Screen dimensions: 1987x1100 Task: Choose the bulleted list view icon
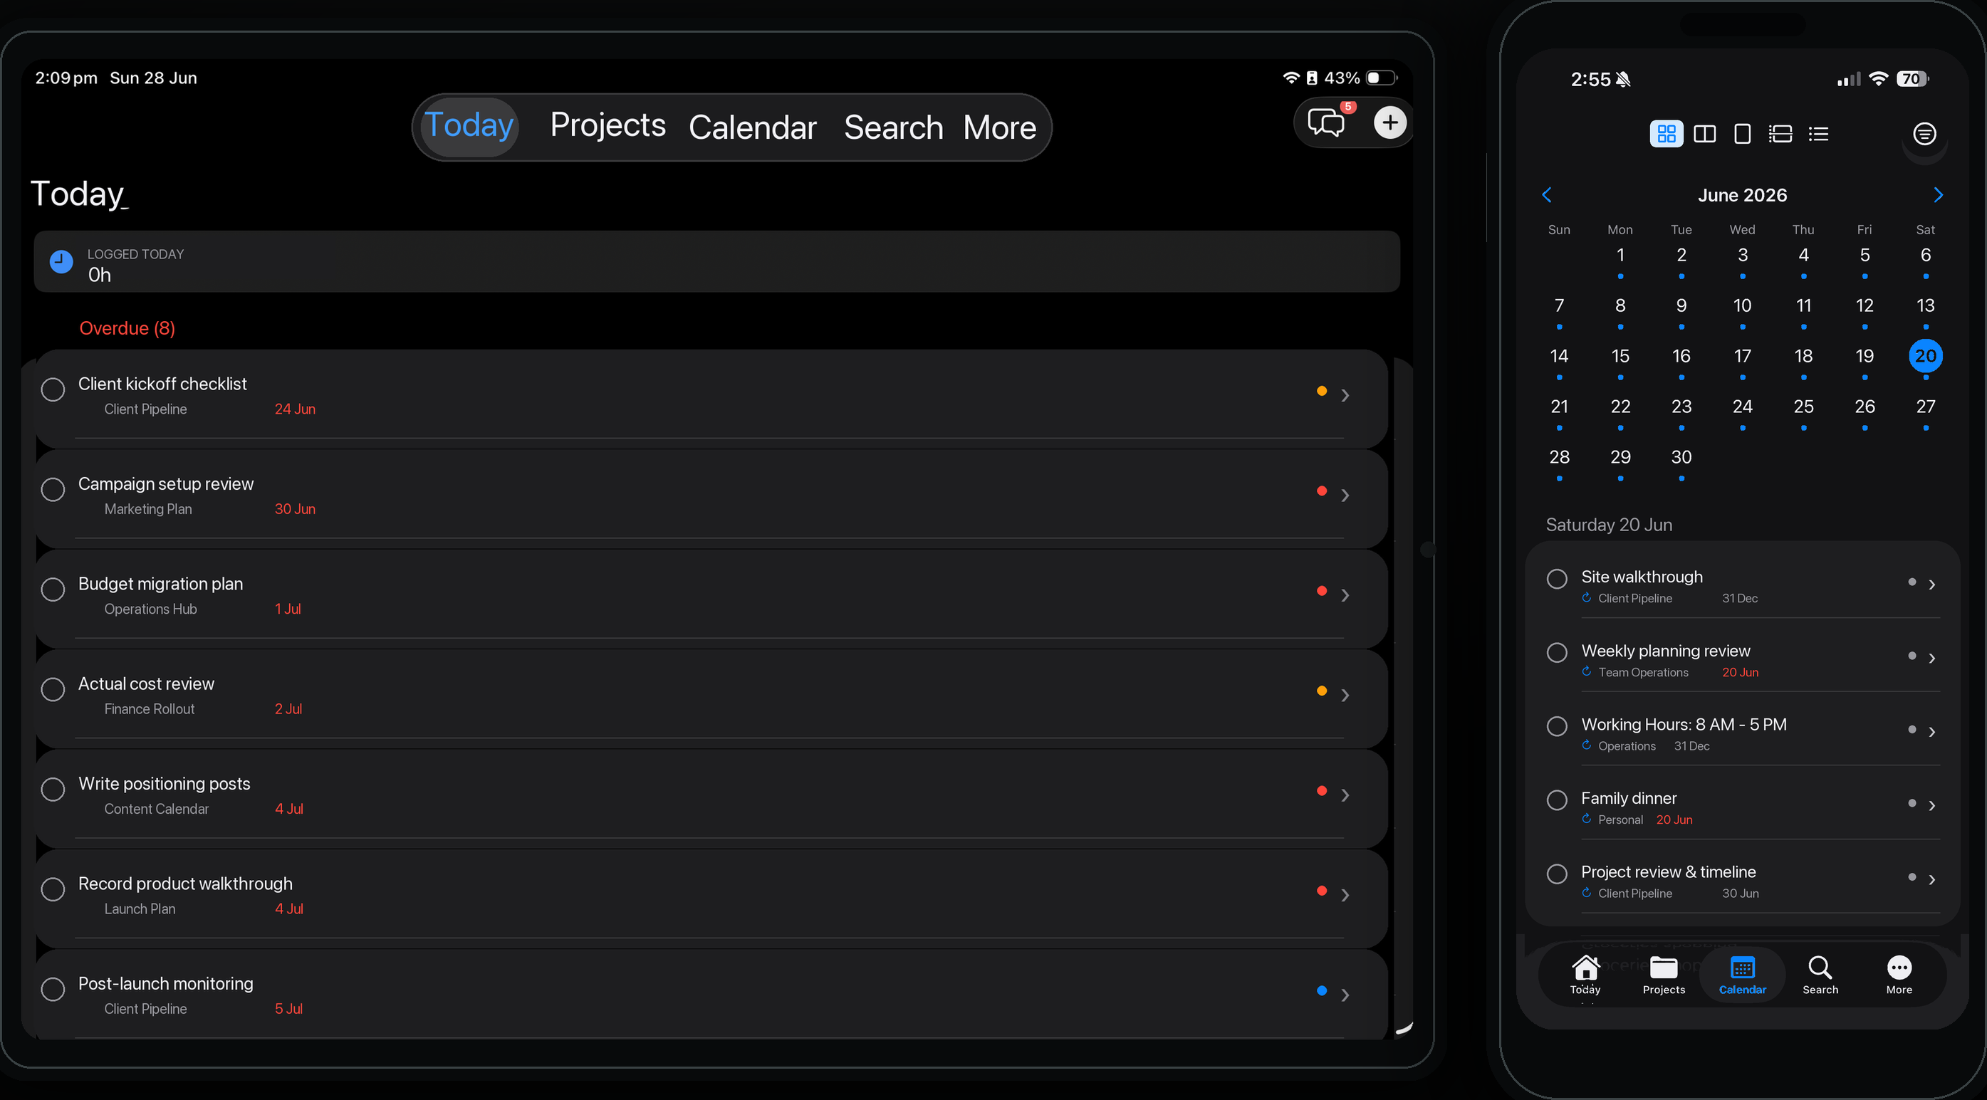click(1818, 133)
